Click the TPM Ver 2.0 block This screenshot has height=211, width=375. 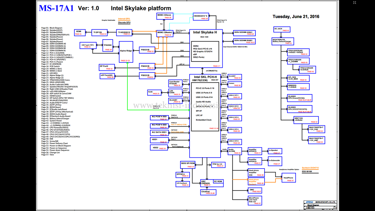[x=218, y=165]
